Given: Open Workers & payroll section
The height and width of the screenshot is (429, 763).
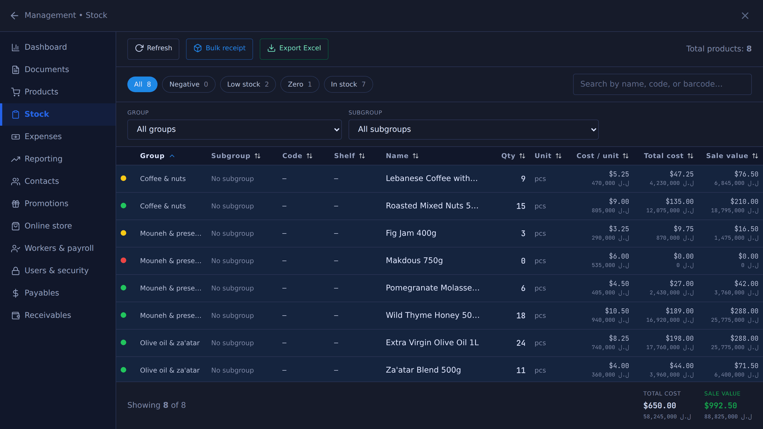Looking at the screenshot, I should pyautogui.click(x=58, y=248).
